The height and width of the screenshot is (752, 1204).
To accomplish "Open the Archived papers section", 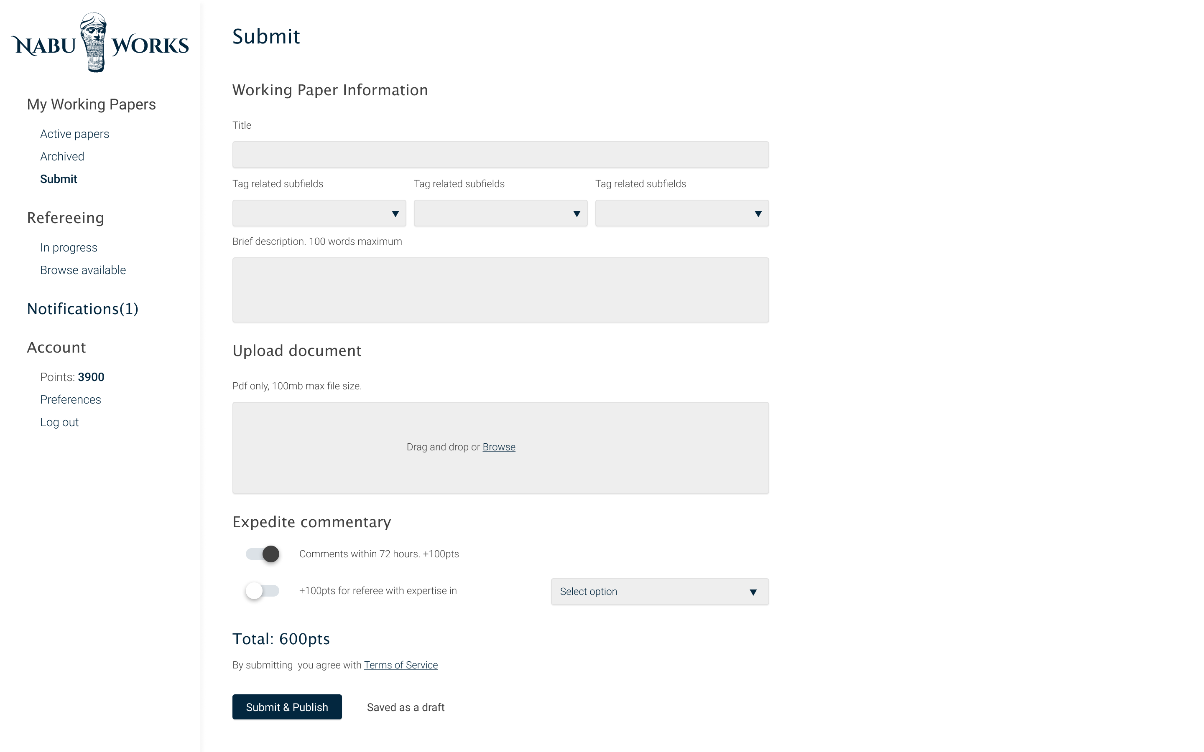I will point(62,156).
